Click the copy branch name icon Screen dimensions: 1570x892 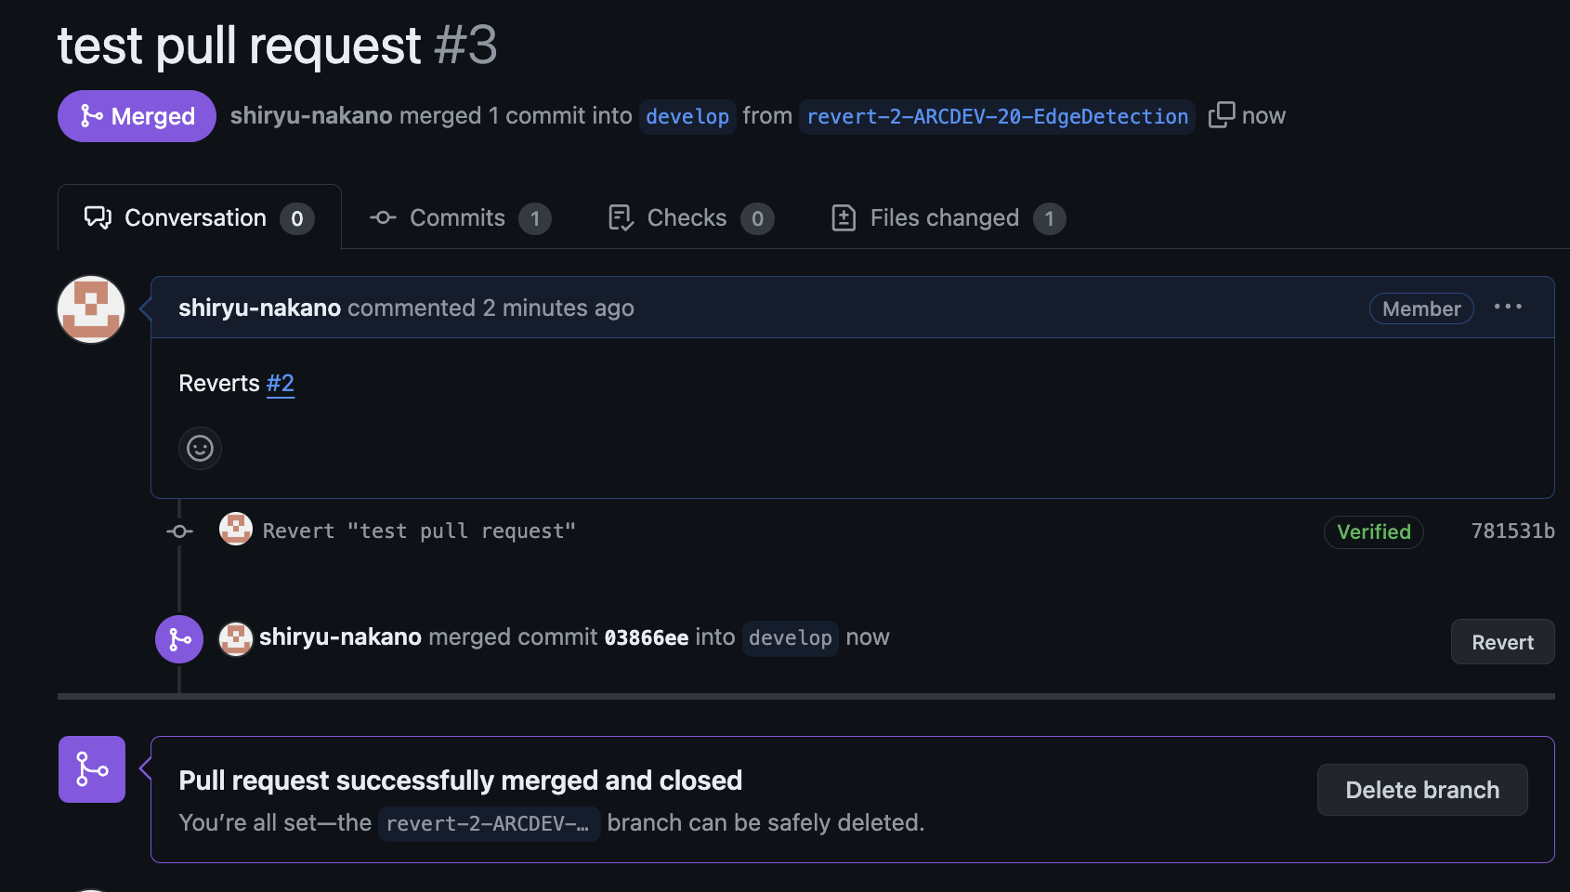(1221, 114)
